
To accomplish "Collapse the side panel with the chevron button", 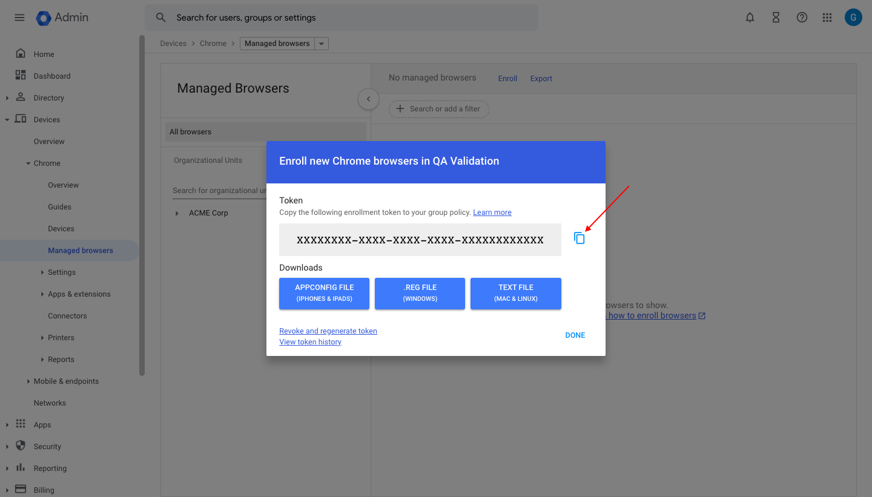I will tap(368, 99).
